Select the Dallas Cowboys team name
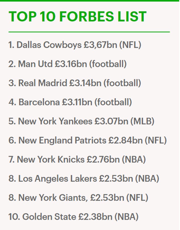 (49, 45)
